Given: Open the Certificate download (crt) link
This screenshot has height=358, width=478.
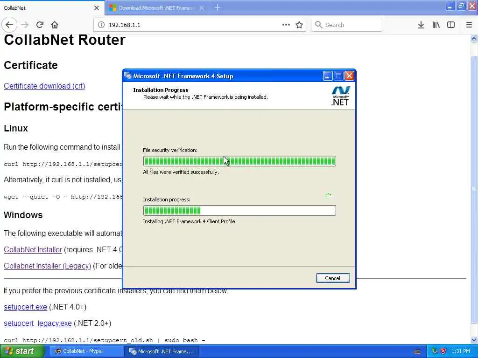Looking at the screenshot, I should tap(44, 86).
